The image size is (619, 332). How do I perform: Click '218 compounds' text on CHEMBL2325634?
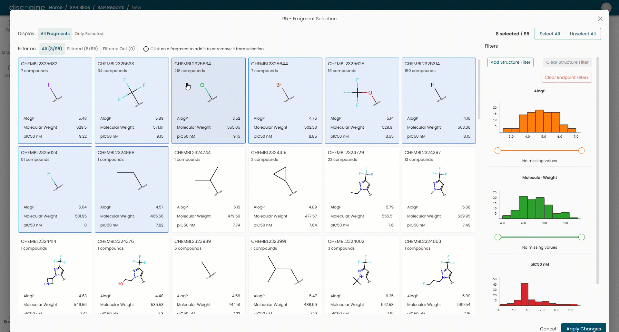click(190, 71)
